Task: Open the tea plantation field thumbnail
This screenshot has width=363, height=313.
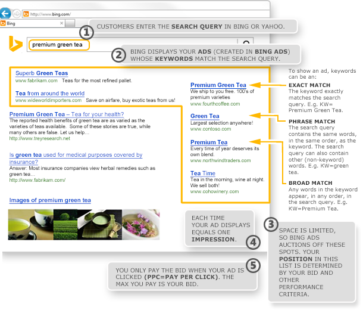Action: (65, 224)
